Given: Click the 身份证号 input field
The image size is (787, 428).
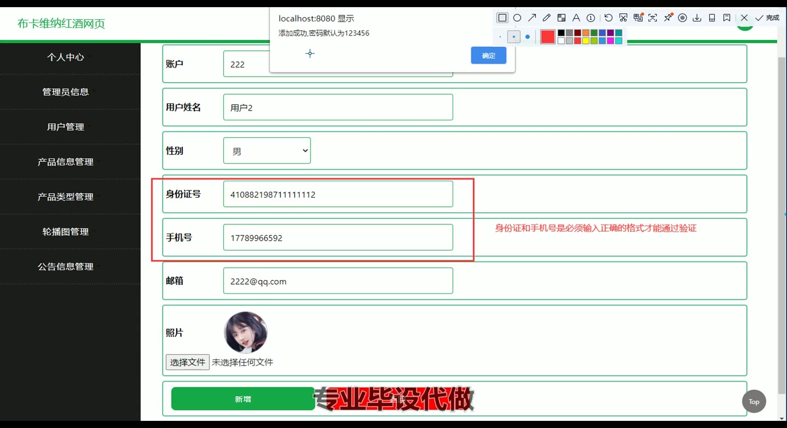Looking at the screenshot, I should click(x=338, y=194).
